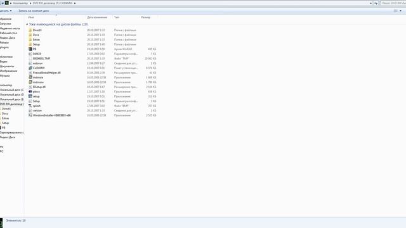The height and width of the screenshot is (228, 406).
Task: Select the pbsvc application icon
Action: point(30,91)
